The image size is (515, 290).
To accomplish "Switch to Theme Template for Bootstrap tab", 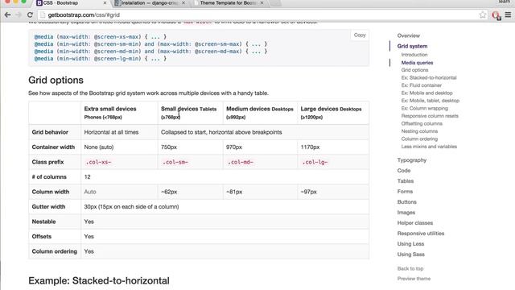I will click(x=229, y=3).
